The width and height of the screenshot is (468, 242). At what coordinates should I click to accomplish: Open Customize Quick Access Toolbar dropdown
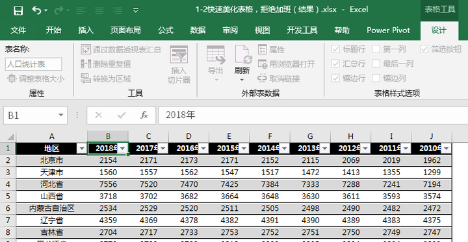point(135,10)
